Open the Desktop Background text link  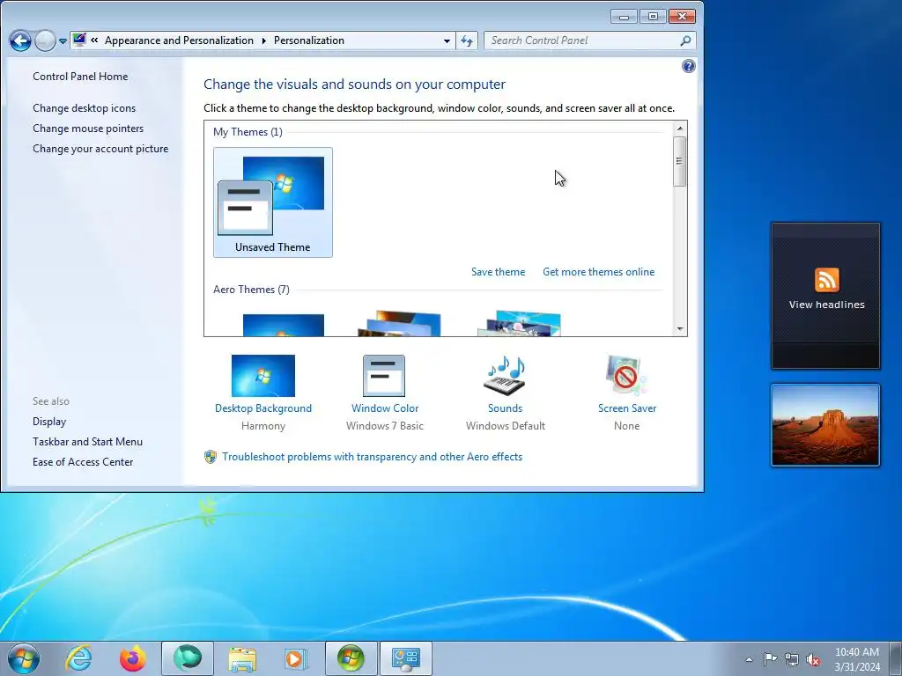pos(262,408)
